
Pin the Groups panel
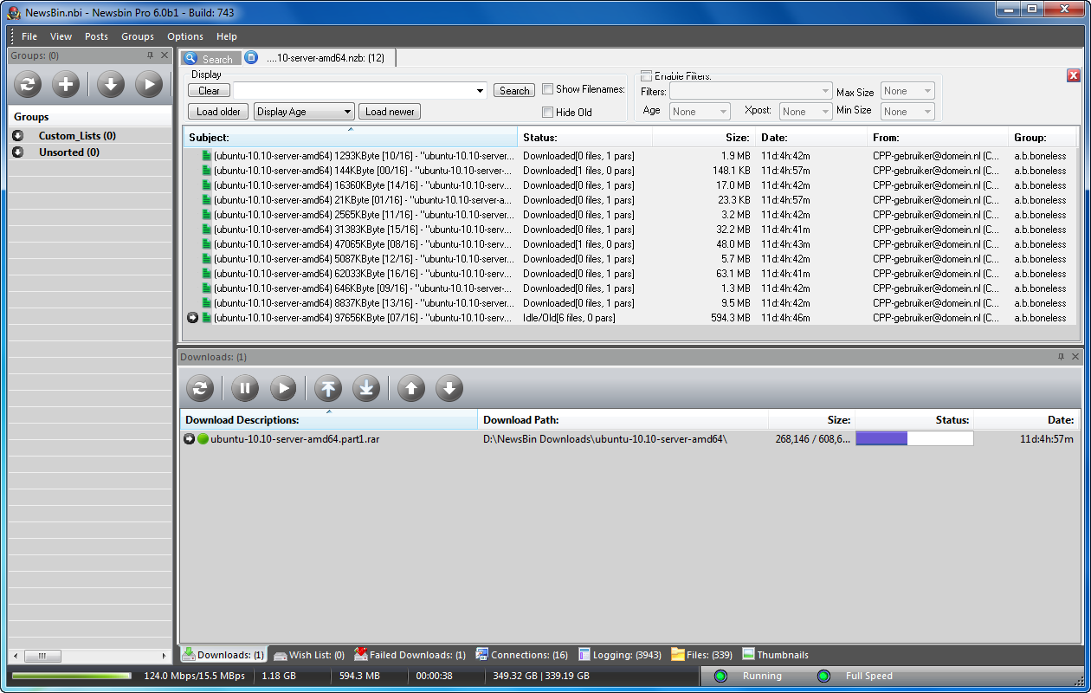coord(150,55)
